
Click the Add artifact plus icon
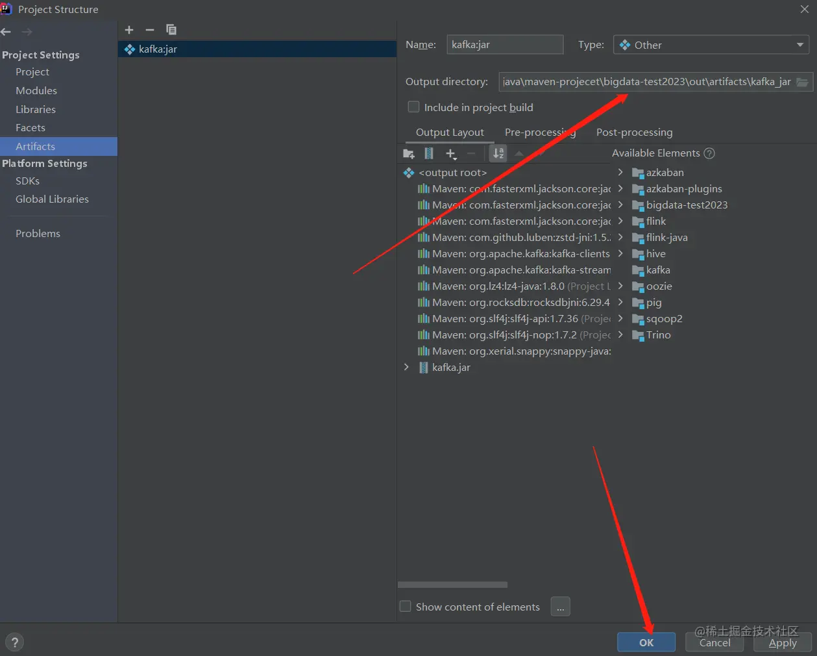(x=129, y=30)
